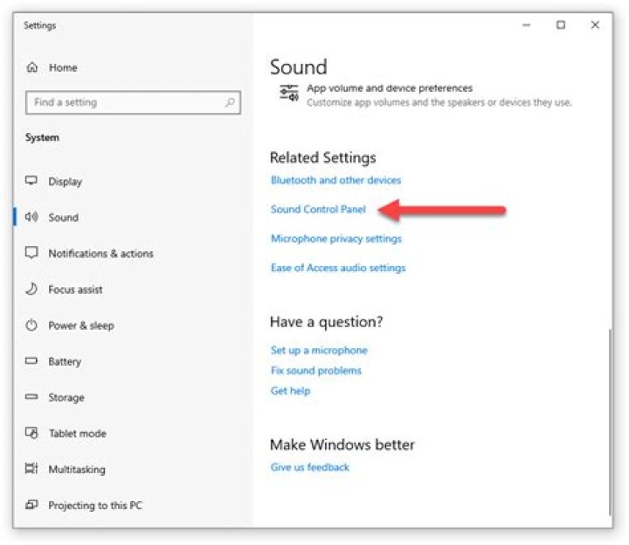Click the Settings window title text
Image resolution: width=629 pixels, height=545 pixels.
click(39, 25)
